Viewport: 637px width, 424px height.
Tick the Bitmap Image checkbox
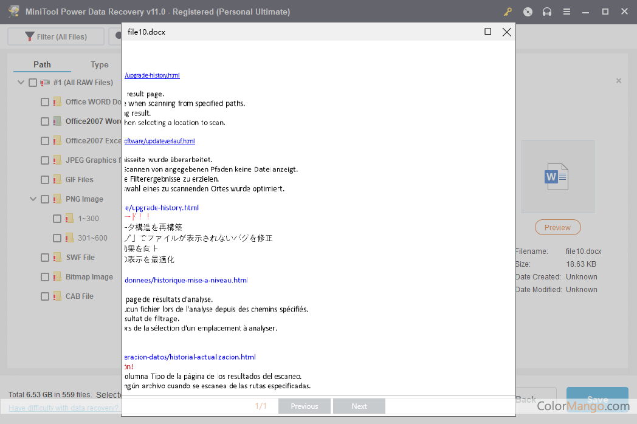tap(45, 277)
